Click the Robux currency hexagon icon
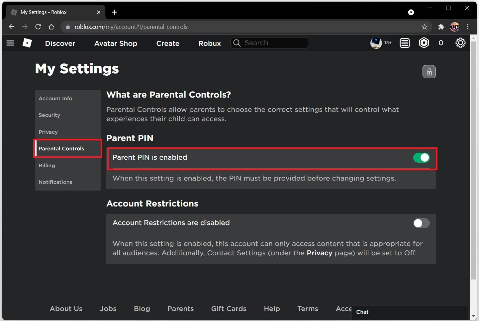Screen dimensions: 479x321 [x=424, y=43]
